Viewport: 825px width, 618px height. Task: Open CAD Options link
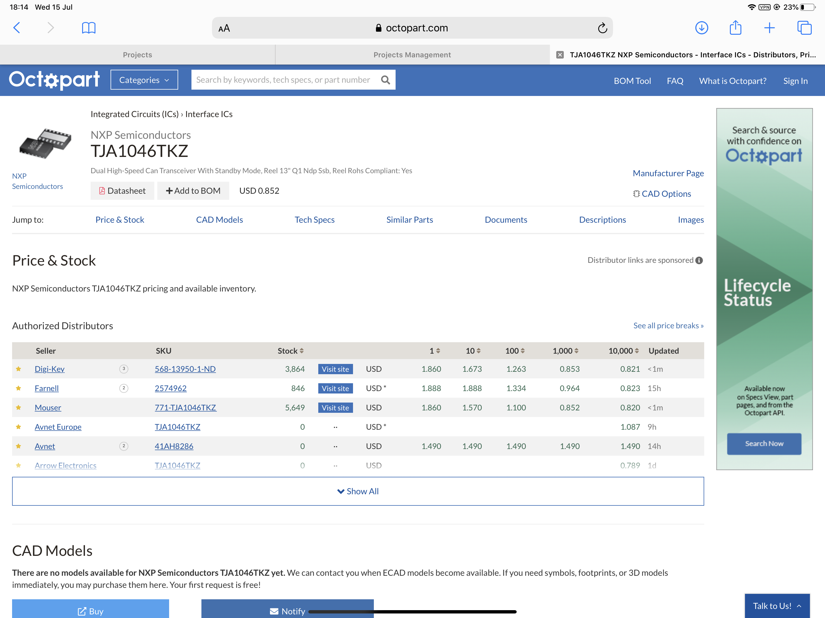pyautogui.click(x=662, y=193)
